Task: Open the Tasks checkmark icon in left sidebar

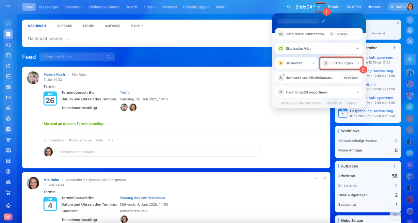Action: point(8,76)
